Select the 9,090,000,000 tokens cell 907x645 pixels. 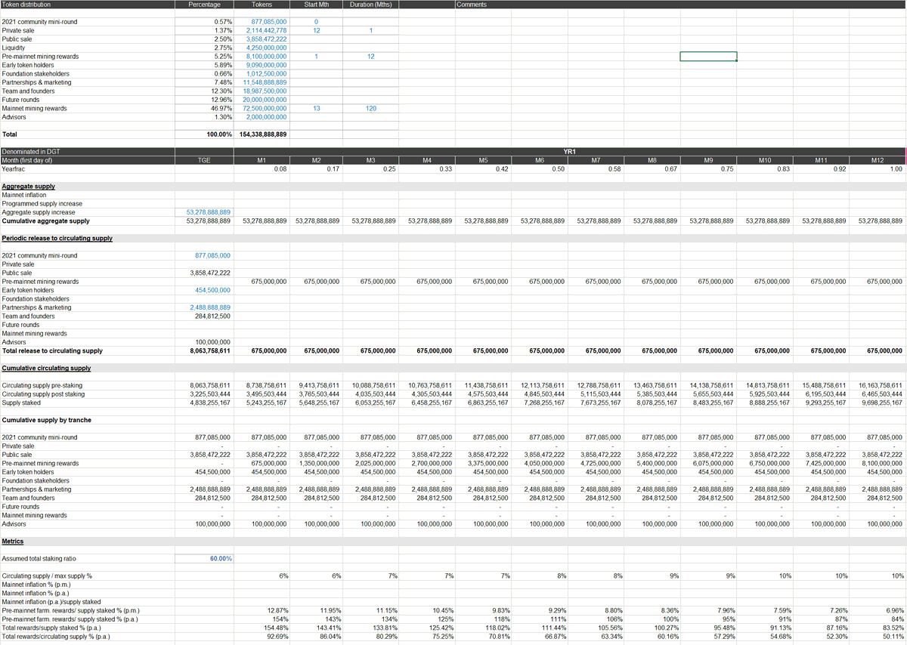tap(261, 65)
